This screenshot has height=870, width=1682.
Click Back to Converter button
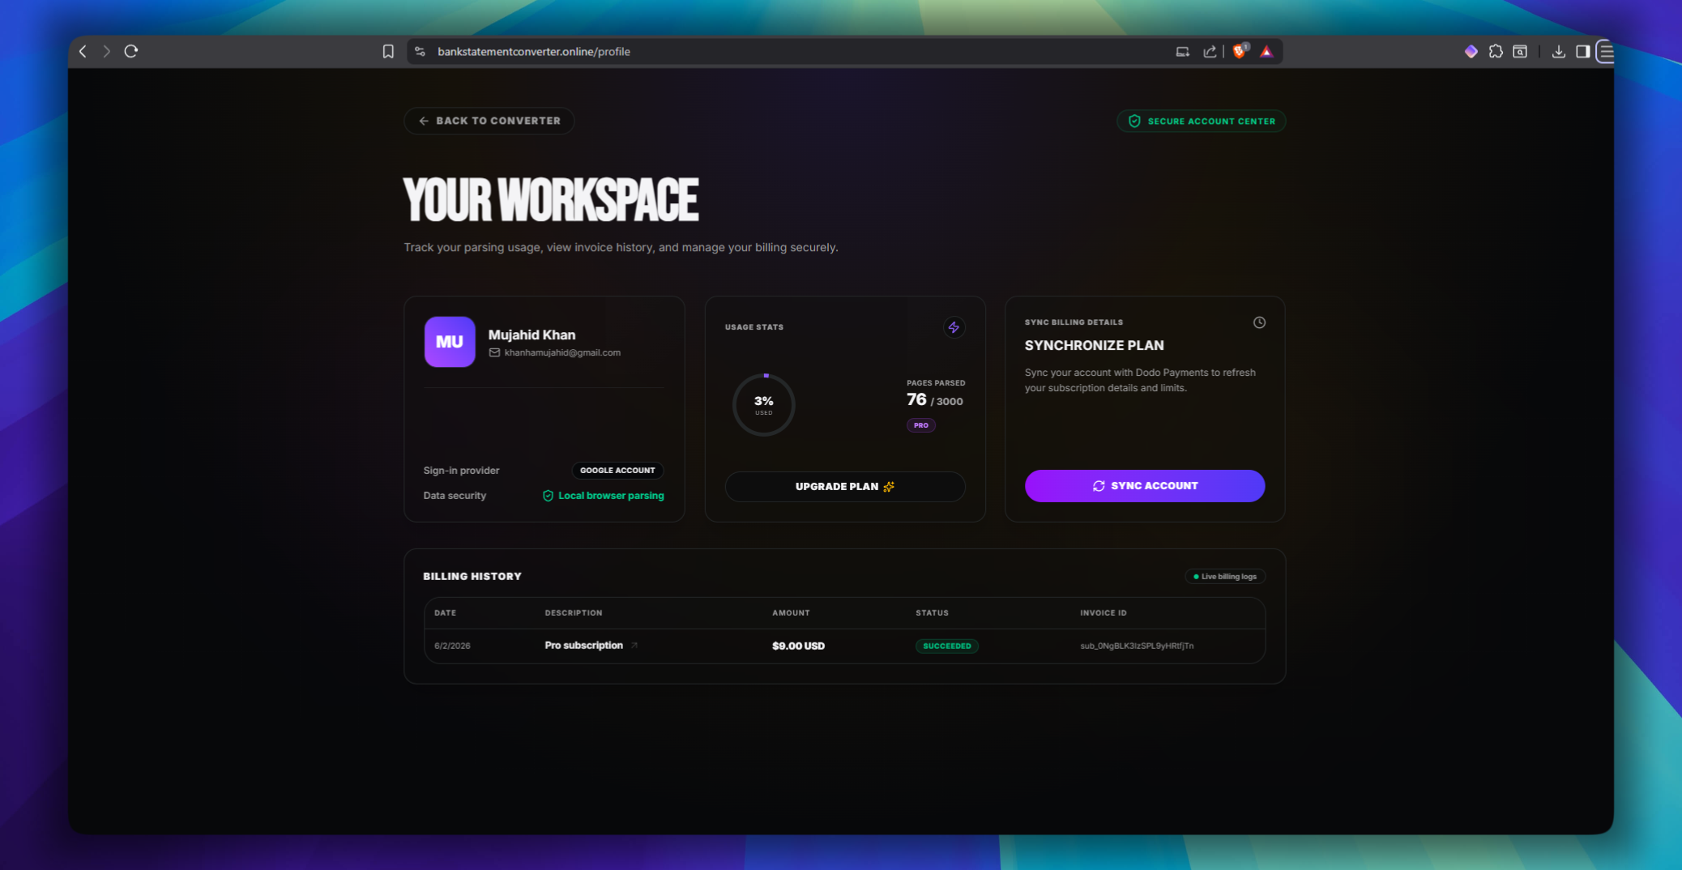(489, 121)
